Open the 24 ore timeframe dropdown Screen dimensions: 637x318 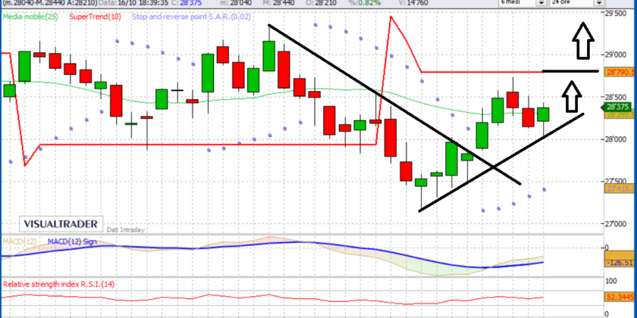pos(578,3)
